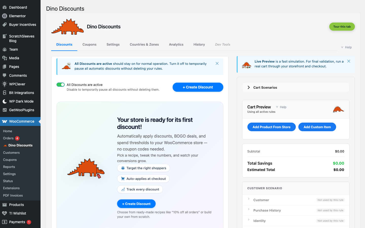Screen dimensions: 365x228
Task: Open WooCommerce Home submenu item
Action: pos(8,131)
